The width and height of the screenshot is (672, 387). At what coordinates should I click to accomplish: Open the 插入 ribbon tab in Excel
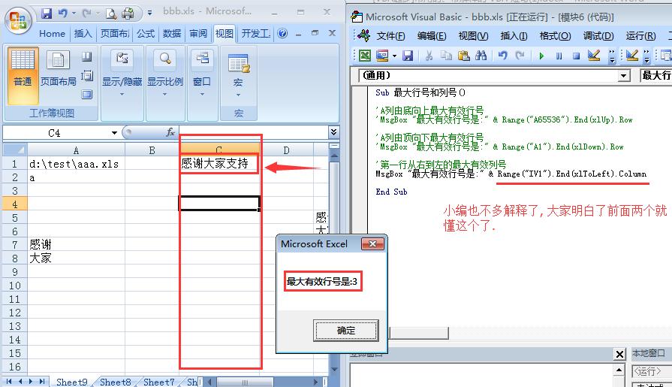click(83, 34)
